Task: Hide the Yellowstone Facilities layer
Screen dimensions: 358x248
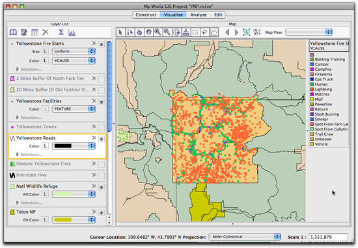Action: coord(102,102)
